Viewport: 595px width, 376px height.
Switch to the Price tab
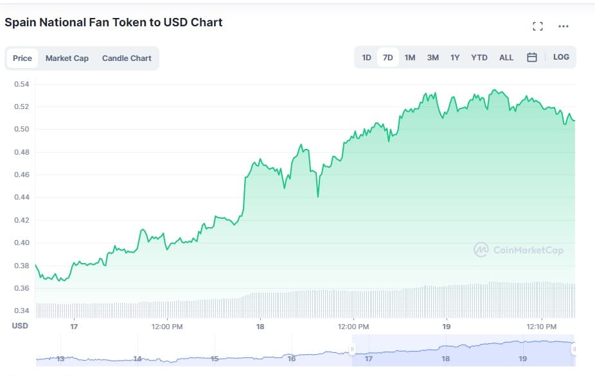pos(22,58)
